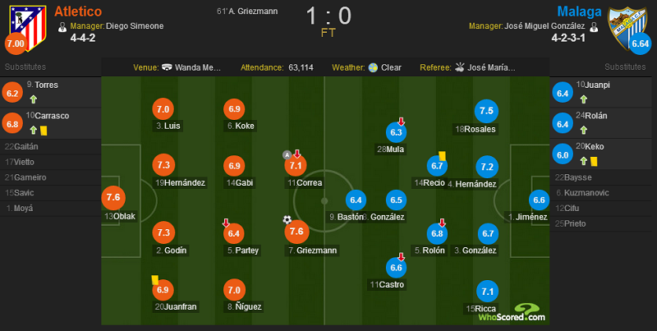Click the weather icon beside Clear
This screenshot has width=657, height=331.
coord(373,67)
